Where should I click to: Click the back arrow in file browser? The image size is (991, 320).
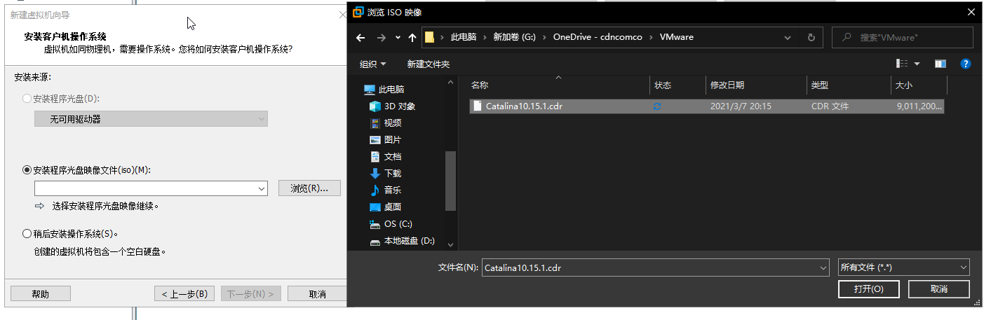(360, 38)
